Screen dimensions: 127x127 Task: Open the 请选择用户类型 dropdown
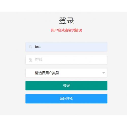tap(66, 73)
